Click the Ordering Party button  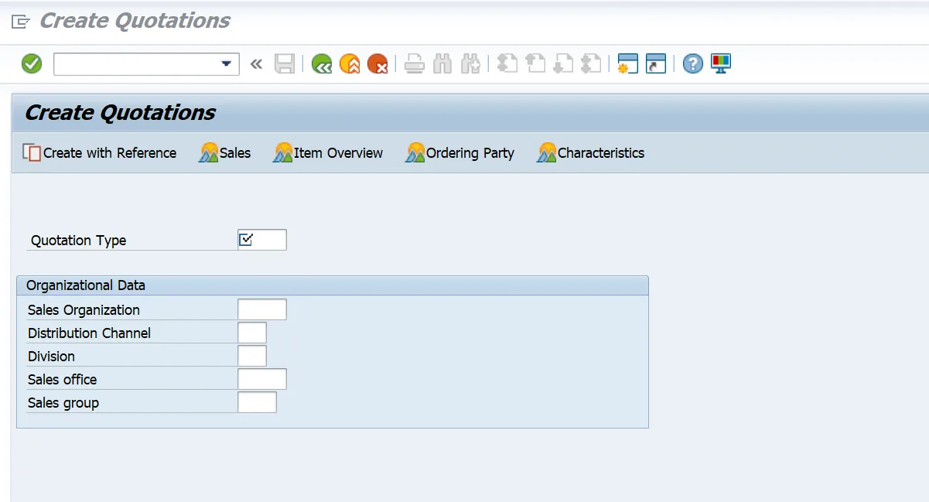[x=459, y=153]
